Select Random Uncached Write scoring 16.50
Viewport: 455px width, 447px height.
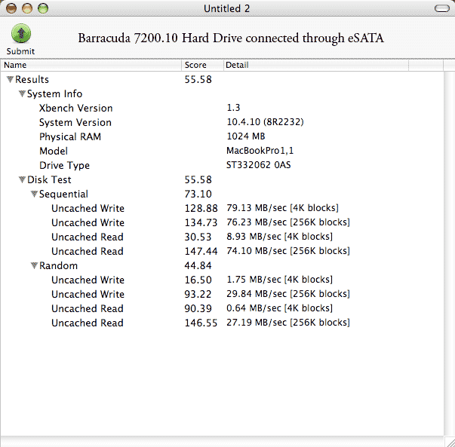222,280
